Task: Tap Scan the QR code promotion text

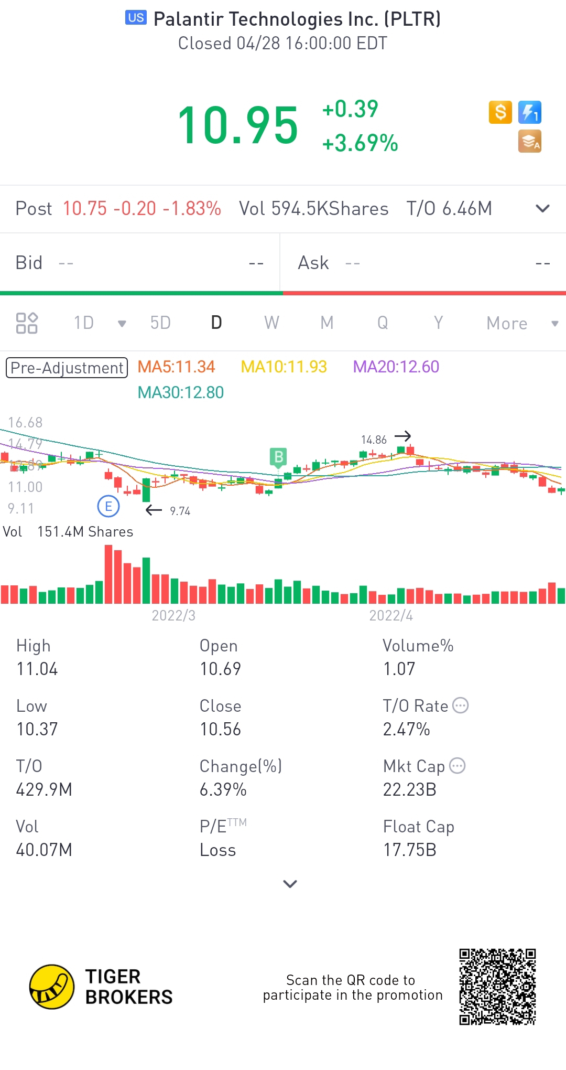Action: (x=353, y=988)
